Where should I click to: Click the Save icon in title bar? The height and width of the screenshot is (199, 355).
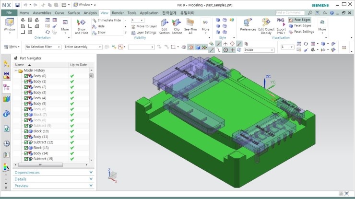click(17, 5)
